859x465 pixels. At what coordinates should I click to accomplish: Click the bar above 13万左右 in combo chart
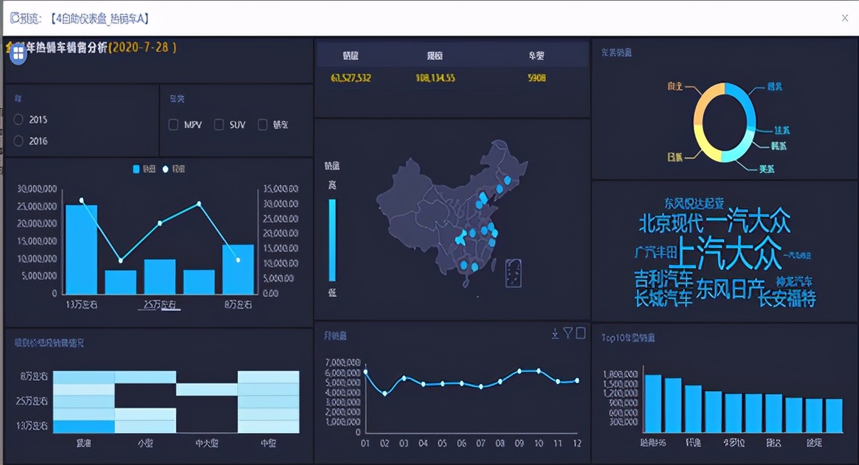(x=81, y=250)
